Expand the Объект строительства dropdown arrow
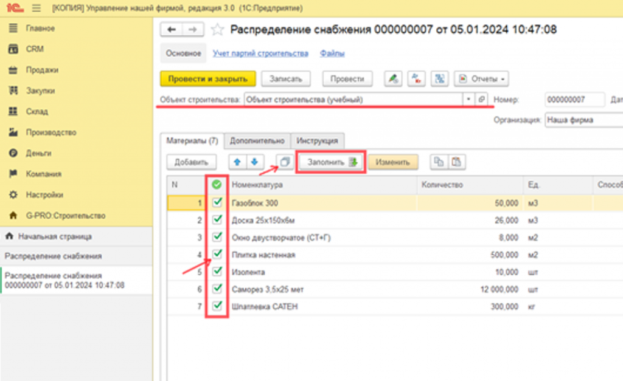Image resolution: width=623 pixels, height=381 pixels. 468,100
